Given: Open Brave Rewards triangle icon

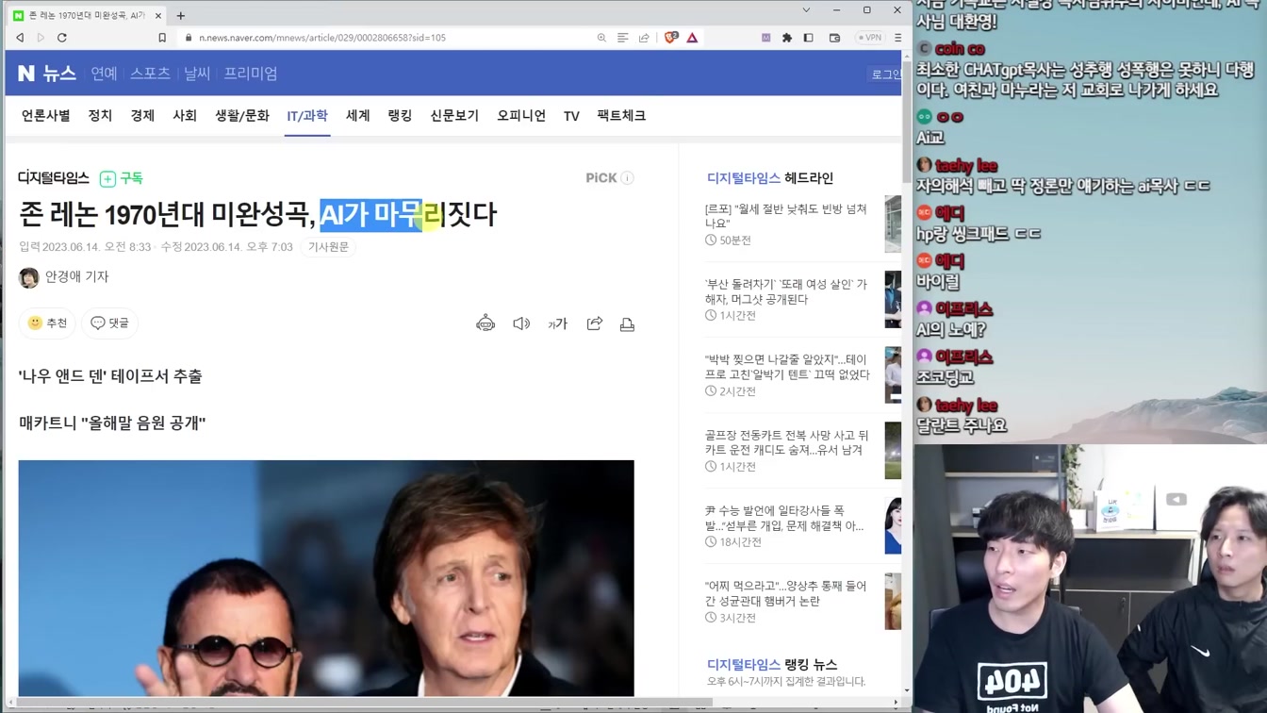Looking at the screenshot, I should (692, 38).
